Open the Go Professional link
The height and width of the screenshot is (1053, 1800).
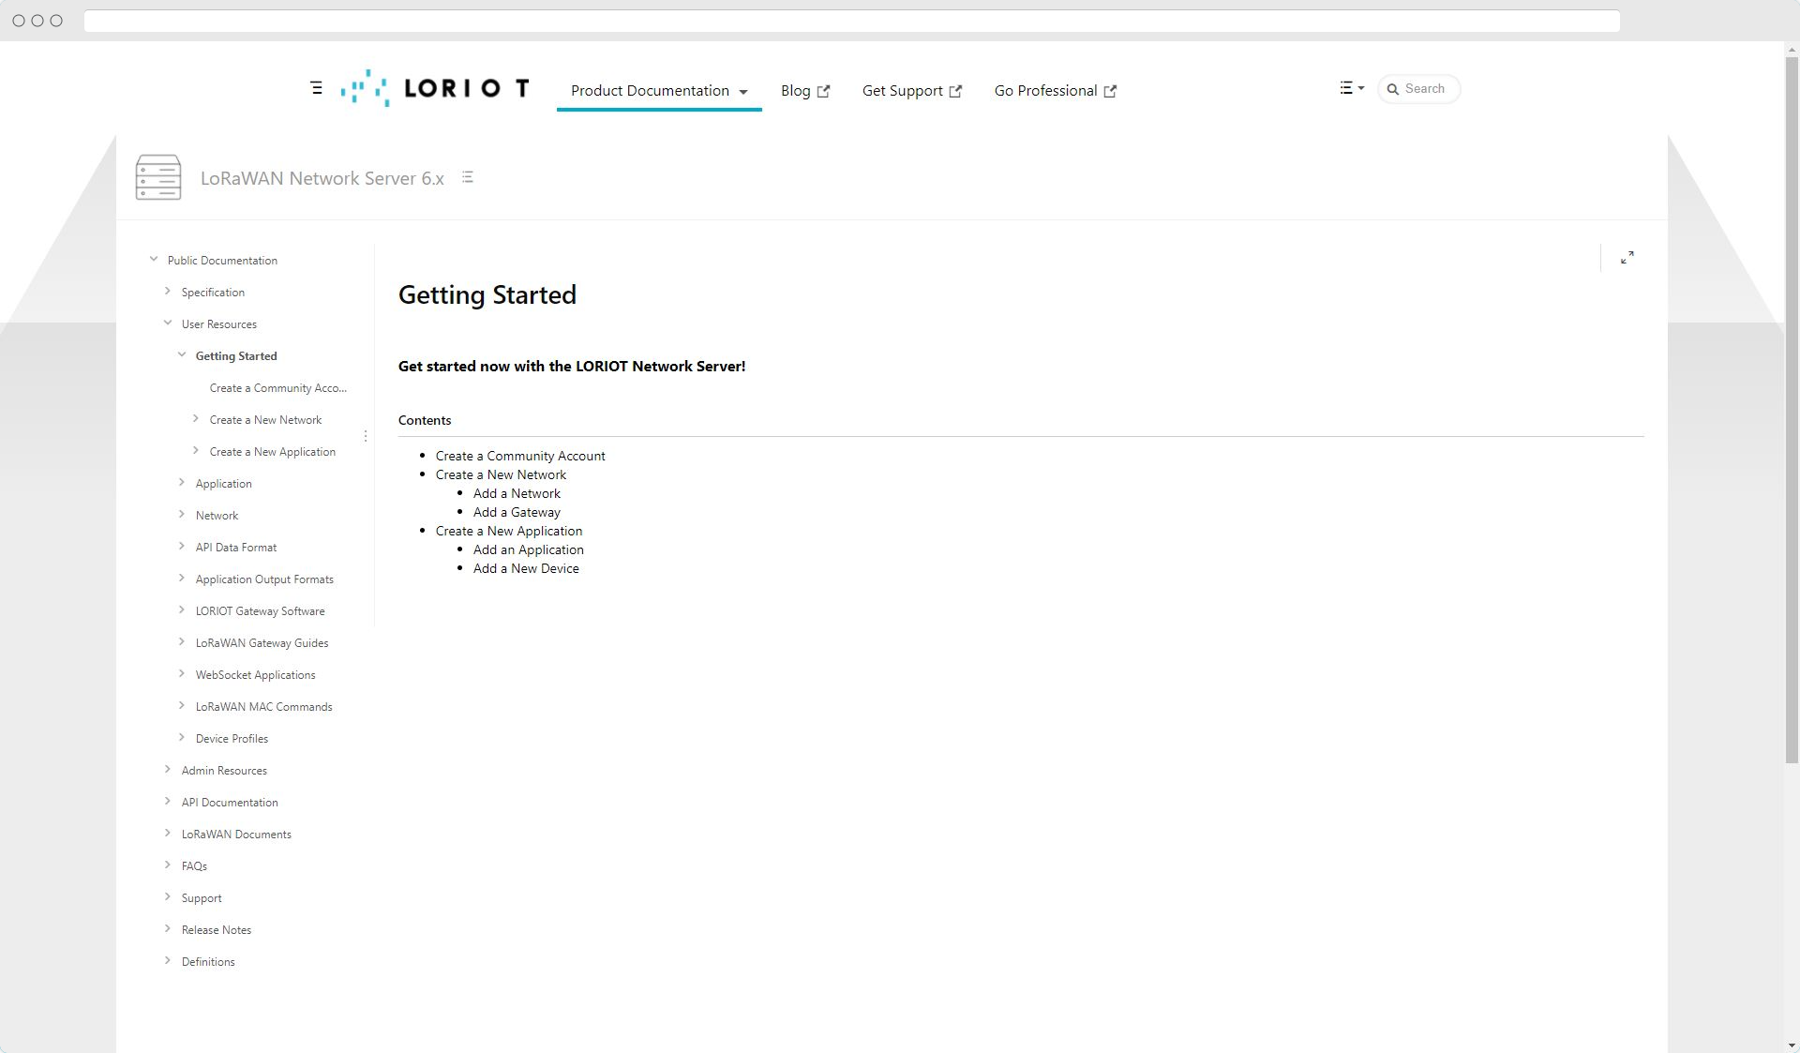tap(1055, 91)
